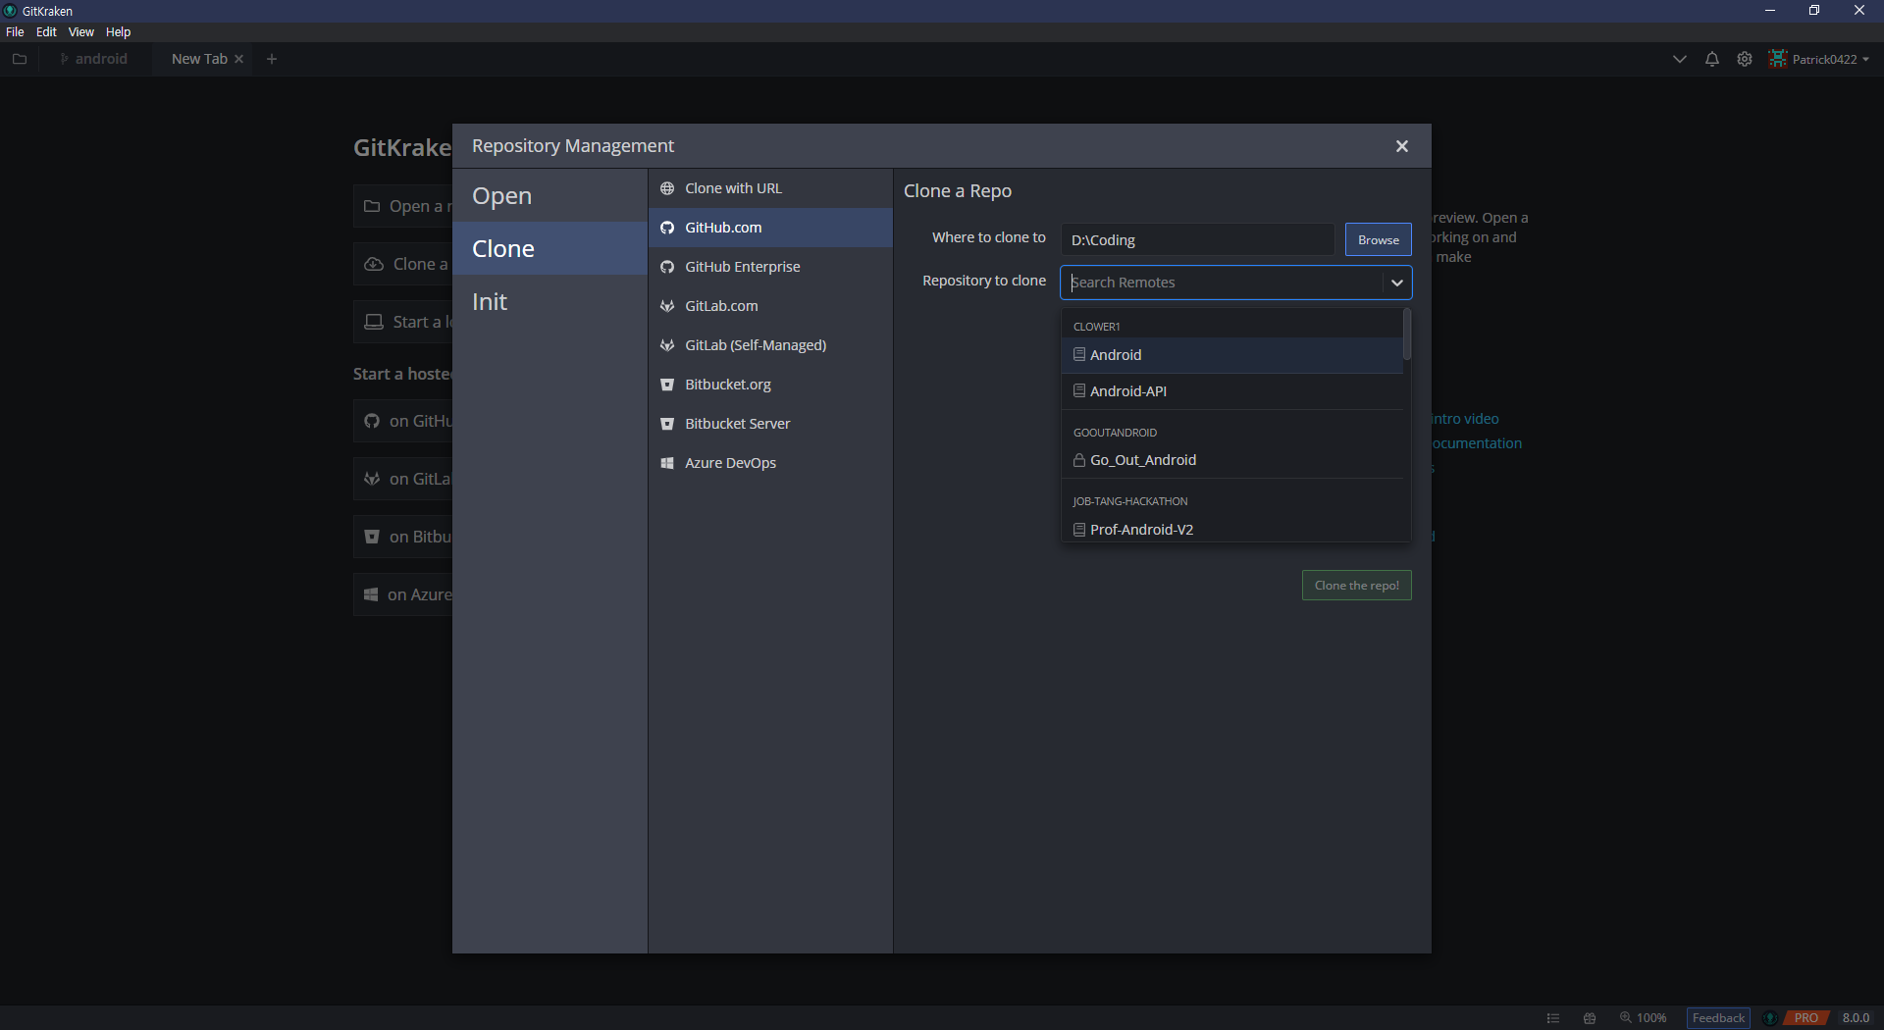Open the settings gear icon
Screen dimensions: 1884x1030
1745,59
